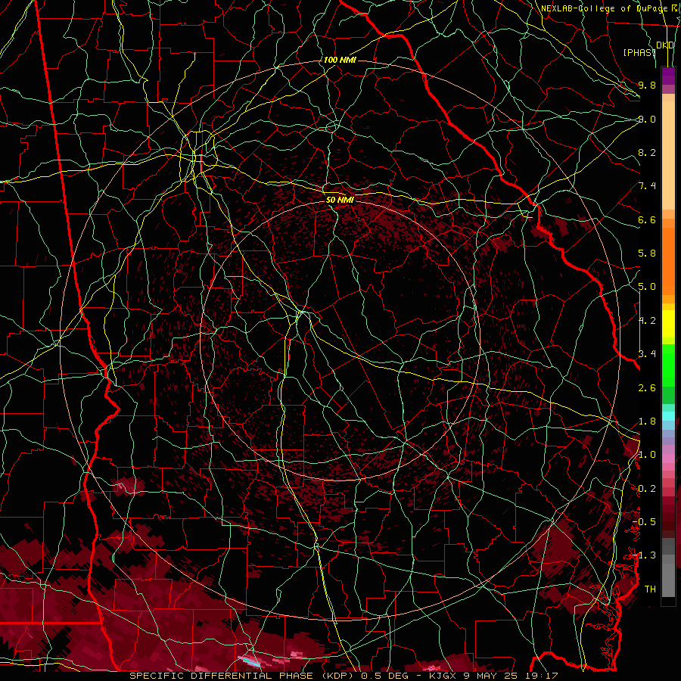
Task: Click the 0.2 value on the KDP scale
Action: (647, 489)
